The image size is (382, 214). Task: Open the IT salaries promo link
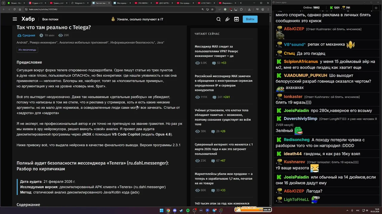137,19
